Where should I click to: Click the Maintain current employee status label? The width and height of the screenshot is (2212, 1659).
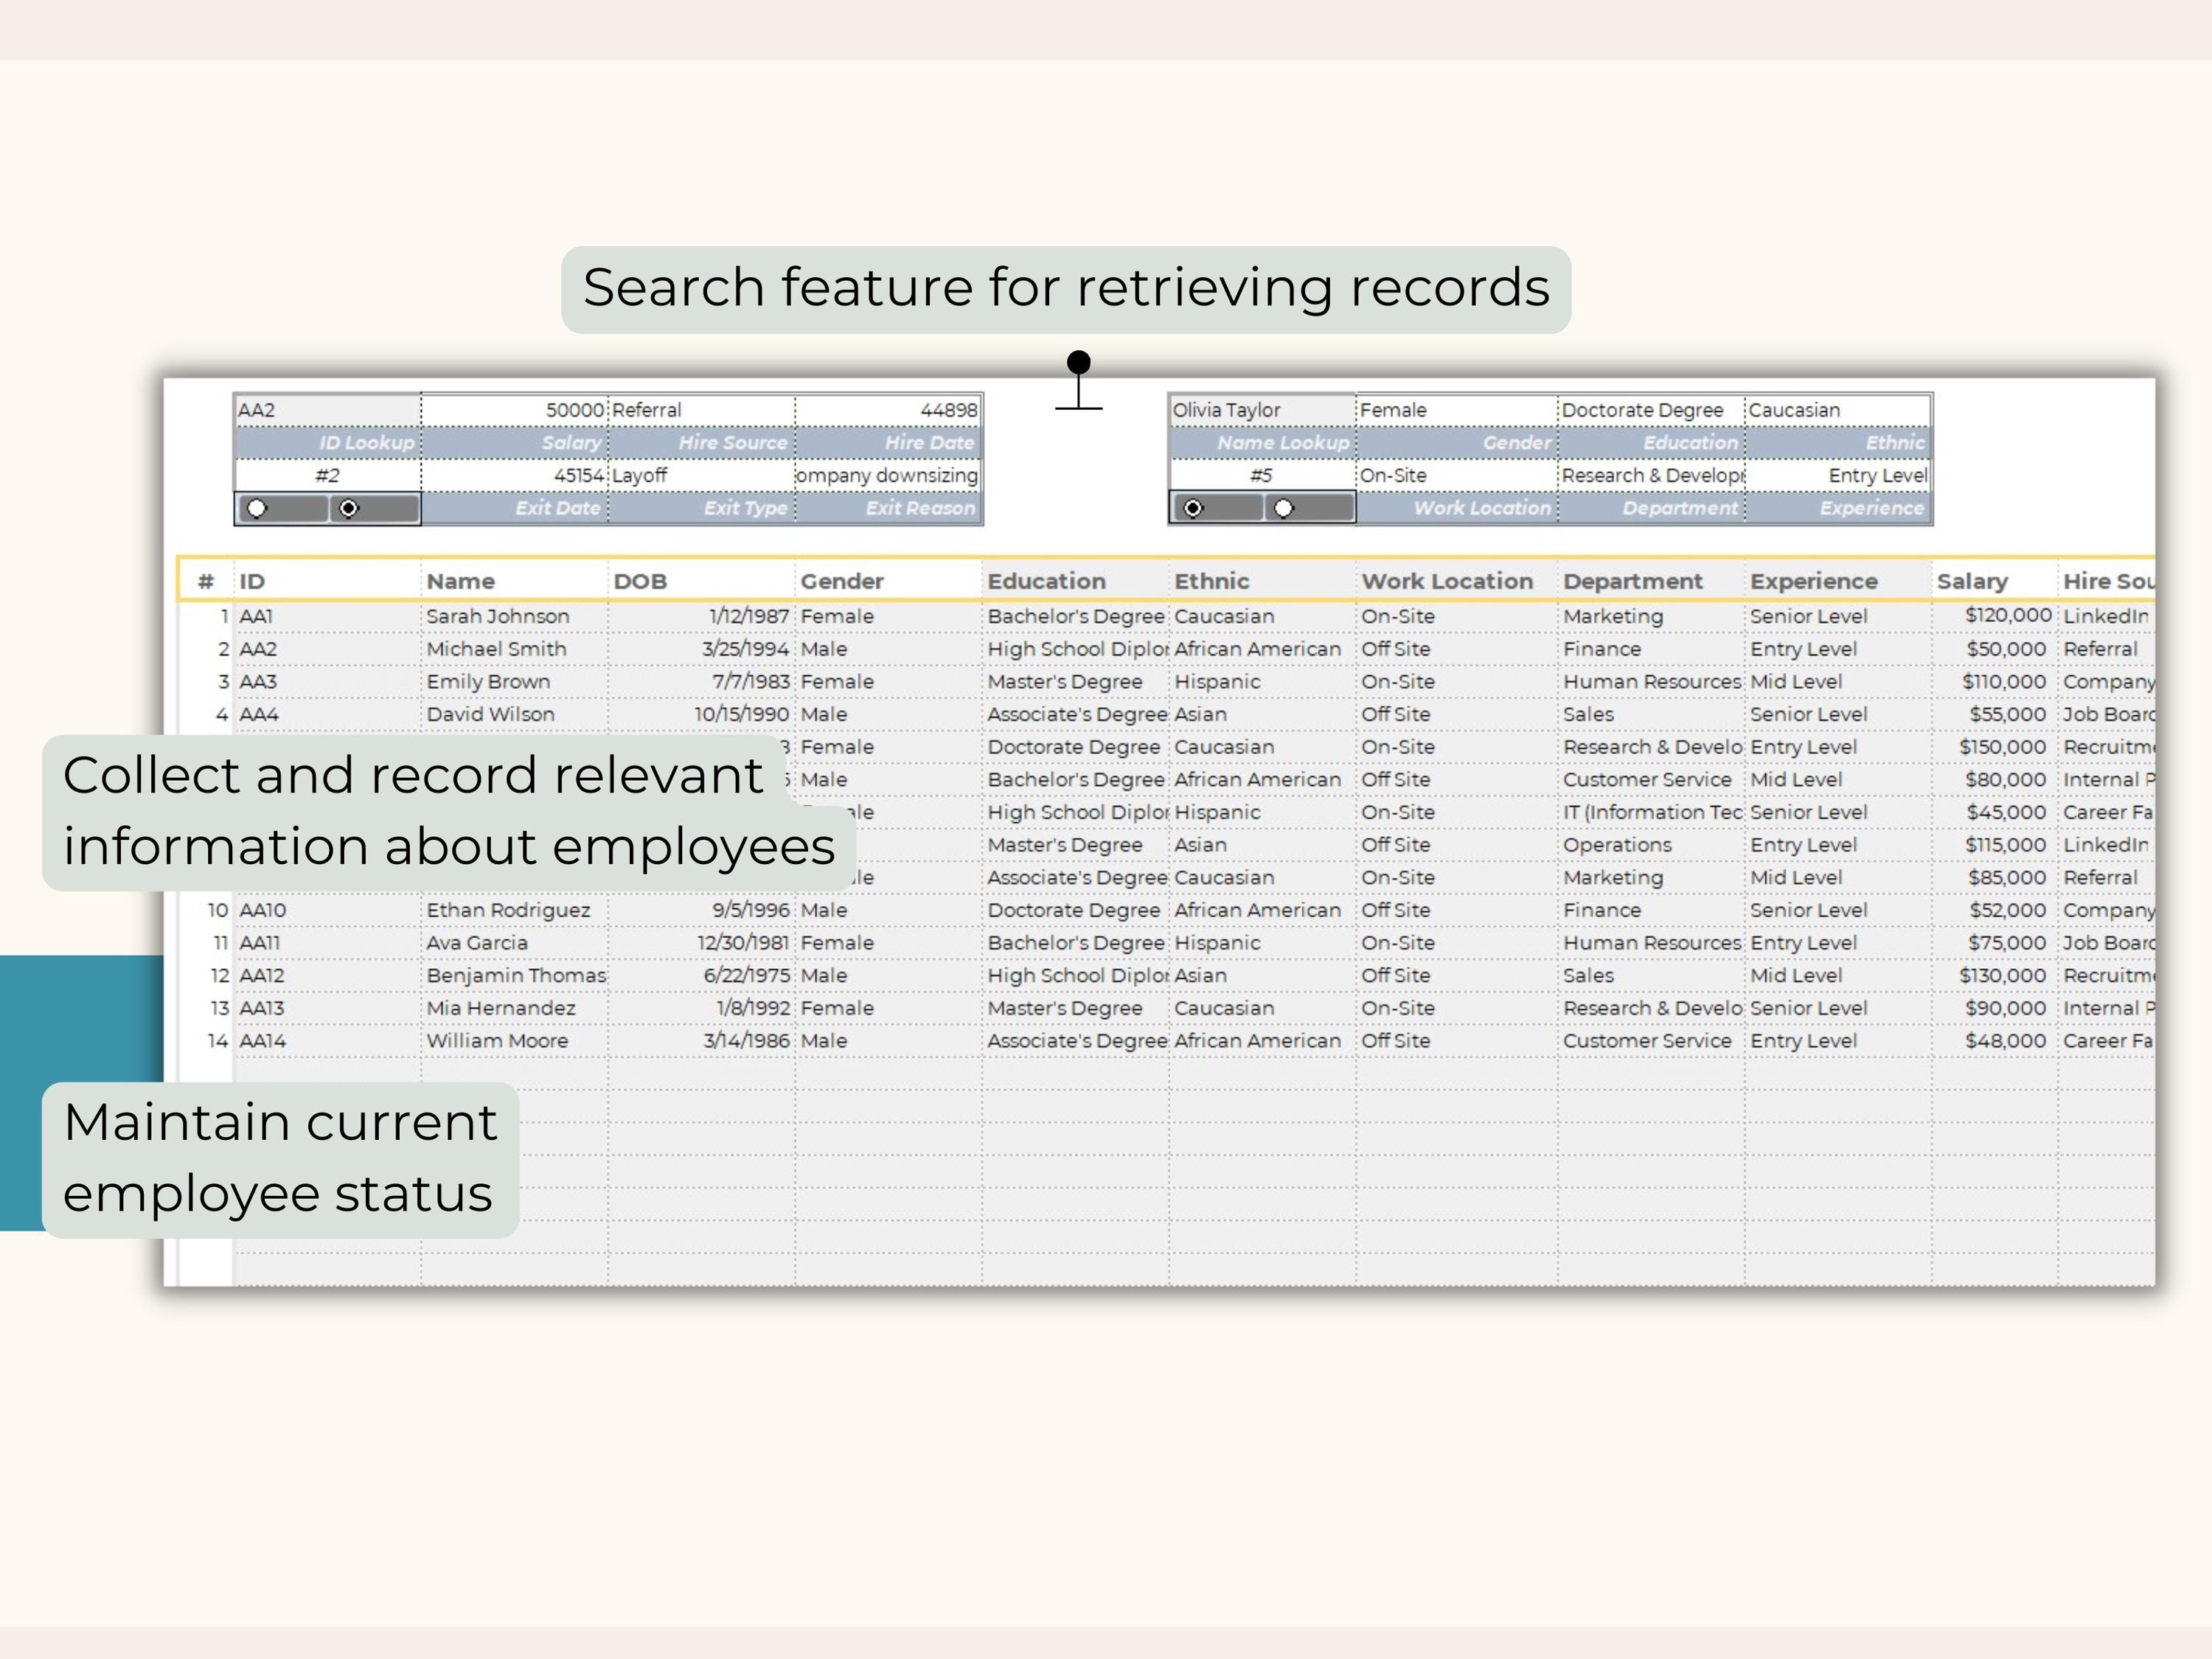tap(280, 1159)
